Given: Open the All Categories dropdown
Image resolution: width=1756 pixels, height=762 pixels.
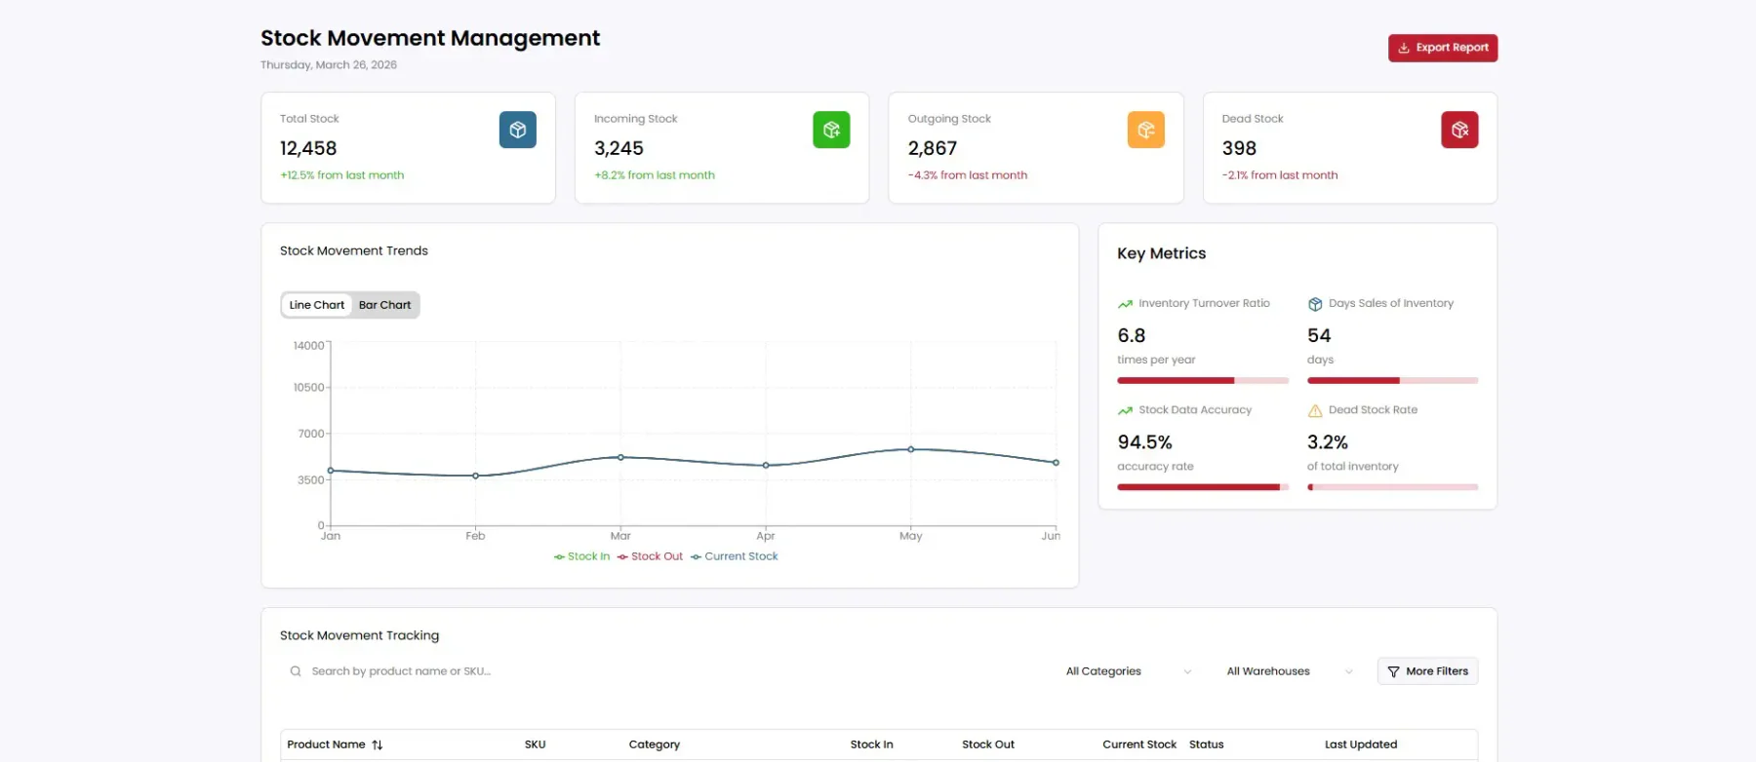Looking at the screenshot, I should click(x=1129, y=671).
